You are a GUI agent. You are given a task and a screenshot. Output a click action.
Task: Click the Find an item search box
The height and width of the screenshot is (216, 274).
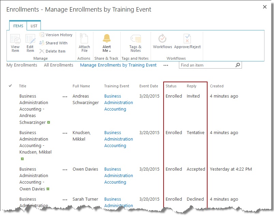pos(207,65)
